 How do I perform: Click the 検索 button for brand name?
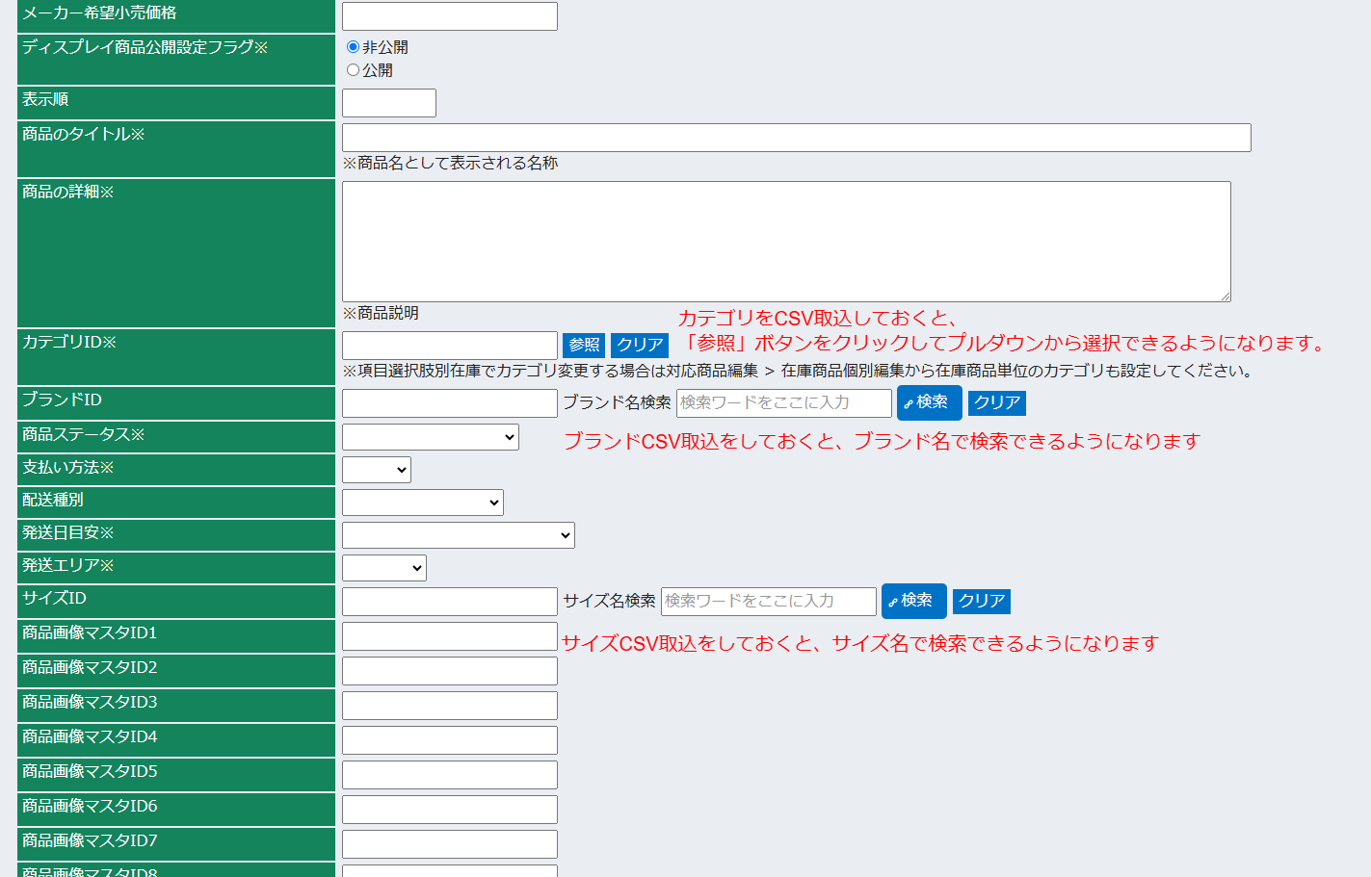click(x=930, y=402)
